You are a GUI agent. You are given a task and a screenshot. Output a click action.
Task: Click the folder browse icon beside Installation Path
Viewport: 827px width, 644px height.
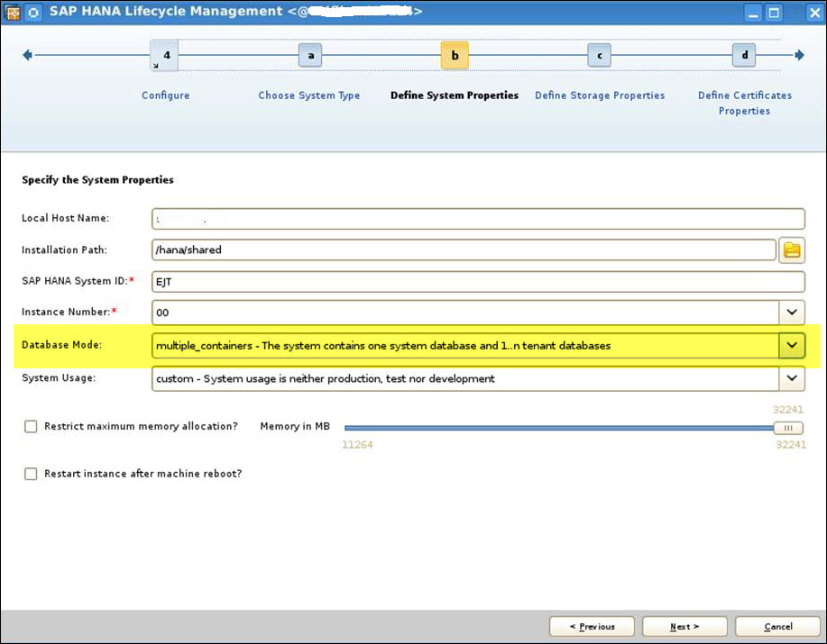pos(792,249)
